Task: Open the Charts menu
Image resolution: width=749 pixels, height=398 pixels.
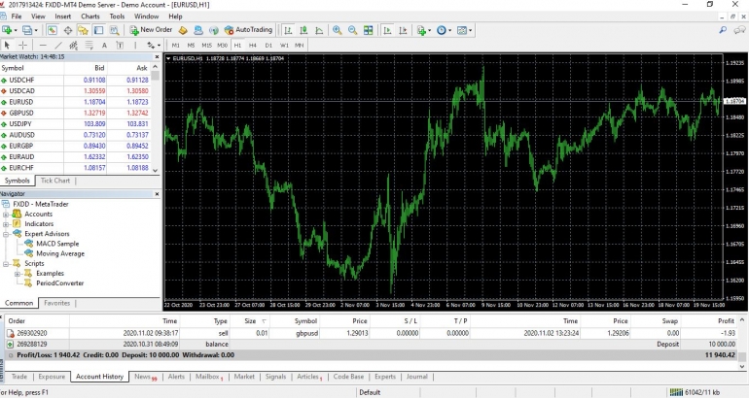Action: pyautogui.click(x=90, y=17)
